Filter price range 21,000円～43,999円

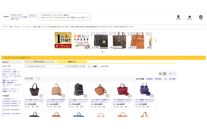(10, 101)
